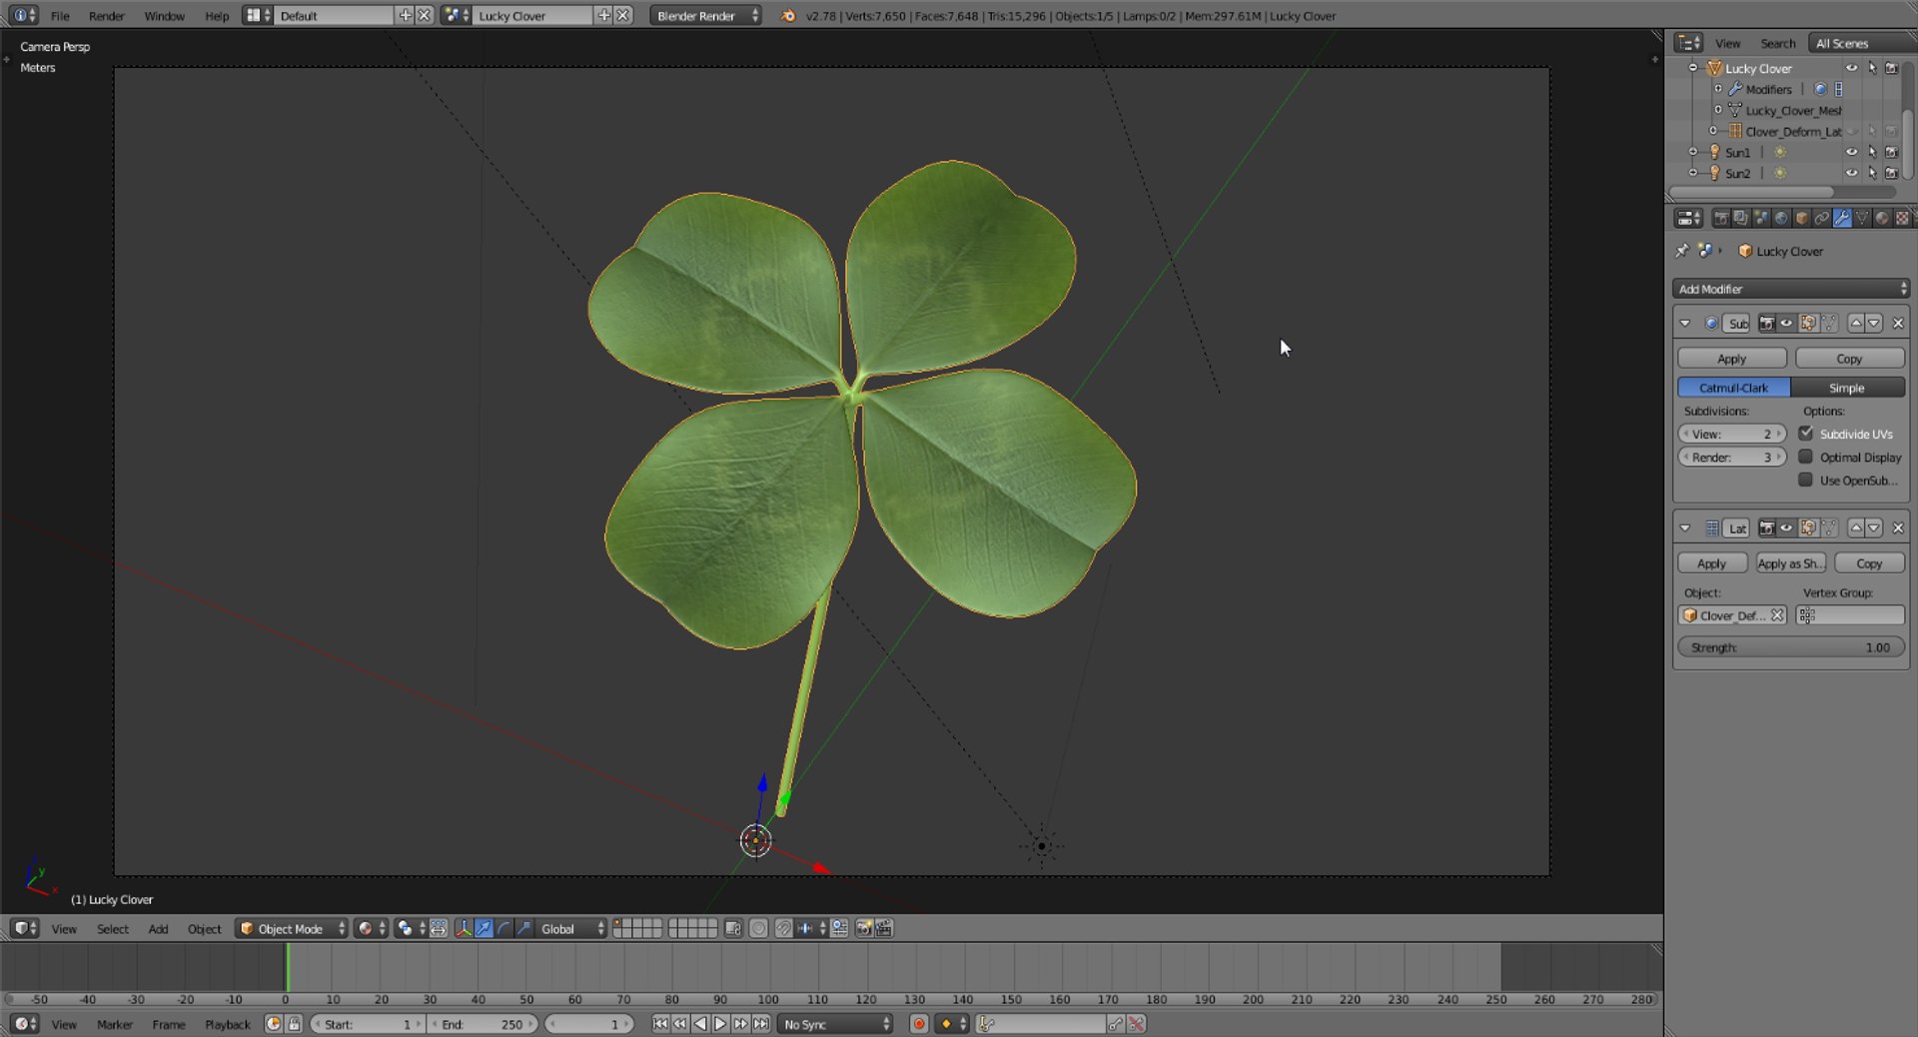Move the Subsurf modifier up in stack
Image resolution: width=1918 pixels, height=1037 pixels.
(1856, 324)
